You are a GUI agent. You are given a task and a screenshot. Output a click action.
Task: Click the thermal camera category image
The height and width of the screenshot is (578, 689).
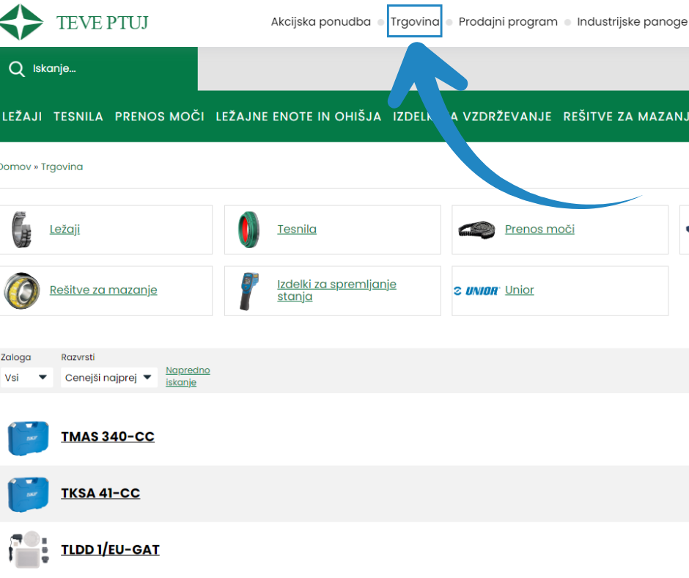click(249, 290)
